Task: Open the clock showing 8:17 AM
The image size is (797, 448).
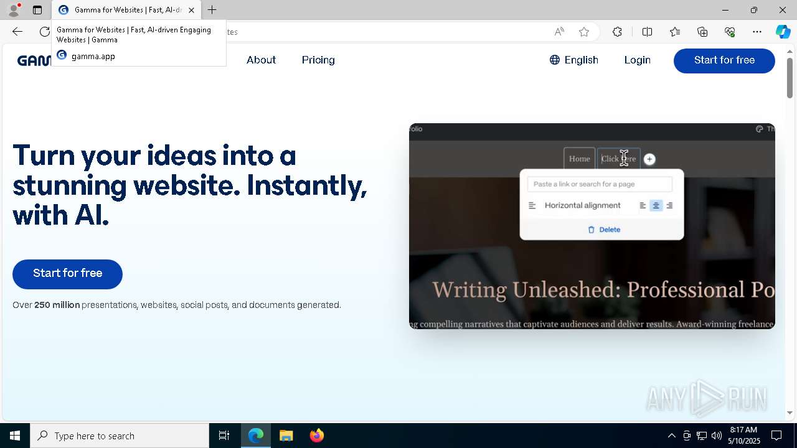Action: point(744,436)
